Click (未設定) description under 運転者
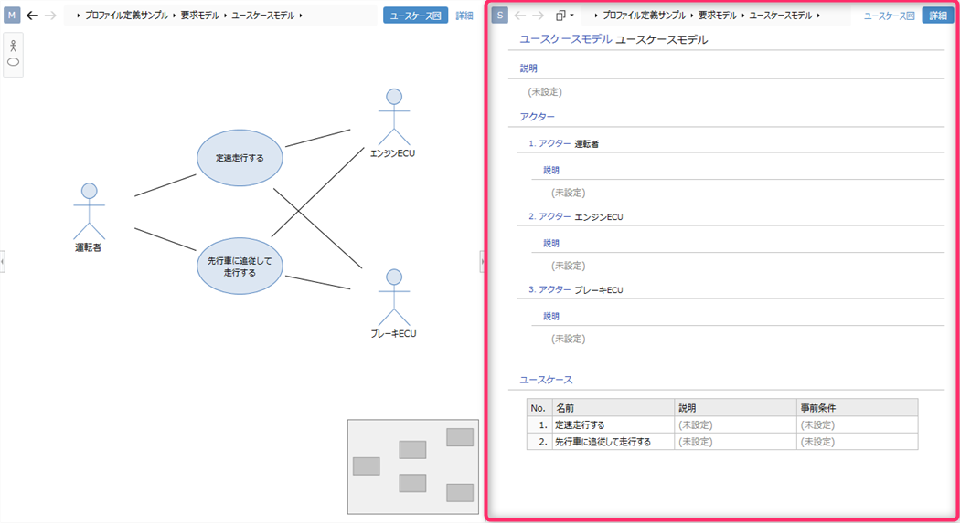Viewport: 960px width, 523px height. pos(568,193)
